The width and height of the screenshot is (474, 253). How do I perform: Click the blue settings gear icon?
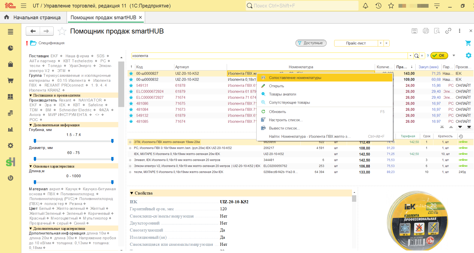pyautogui.click(x=468, y=55)
